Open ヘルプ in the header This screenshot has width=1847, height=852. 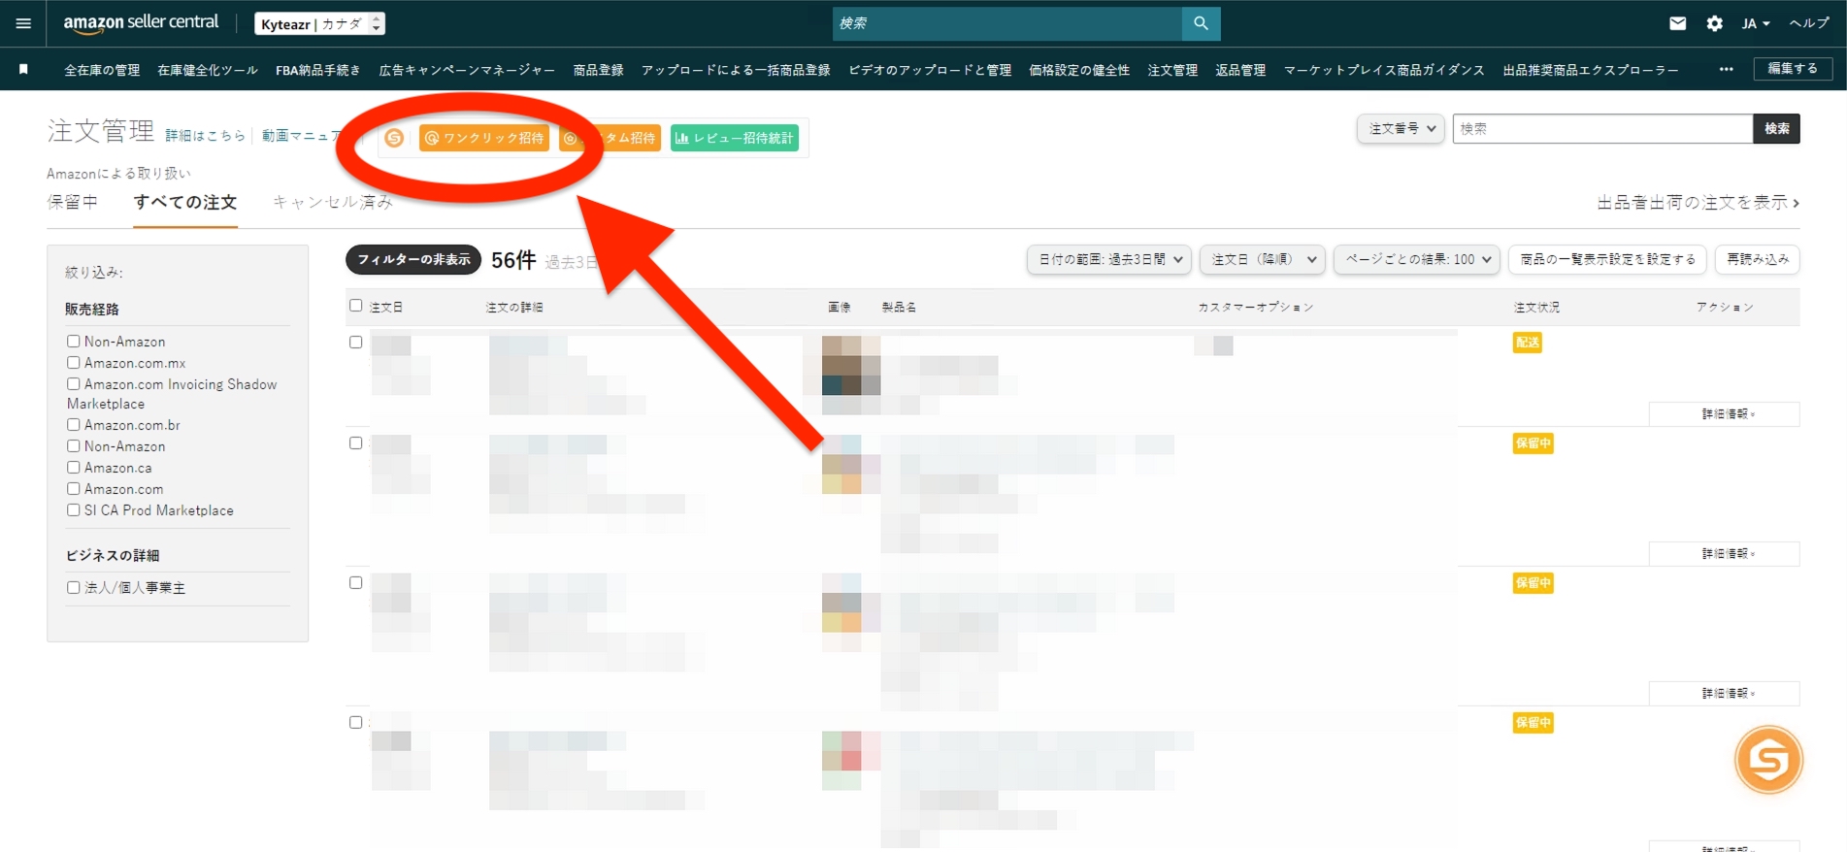pyautogui.click(x=1809, y=23)
